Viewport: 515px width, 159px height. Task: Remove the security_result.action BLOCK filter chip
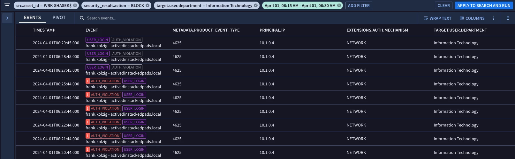coord(148,5)
